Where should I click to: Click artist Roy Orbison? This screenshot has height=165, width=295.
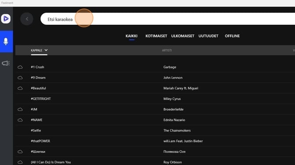[173, 162]
